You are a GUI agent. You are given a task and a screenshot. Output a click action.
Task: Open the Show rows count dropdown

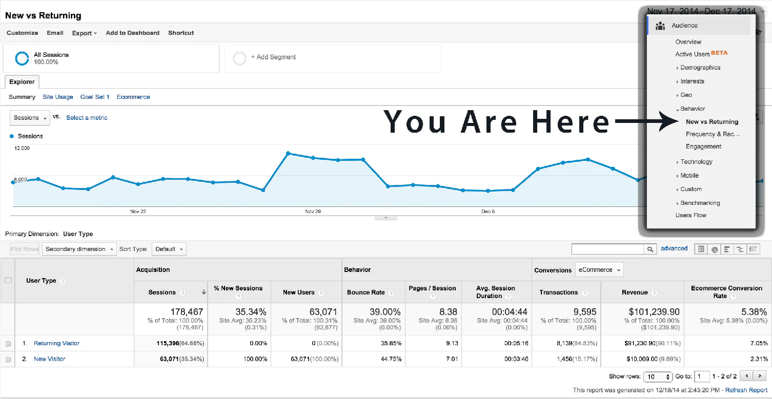(658, 376)
